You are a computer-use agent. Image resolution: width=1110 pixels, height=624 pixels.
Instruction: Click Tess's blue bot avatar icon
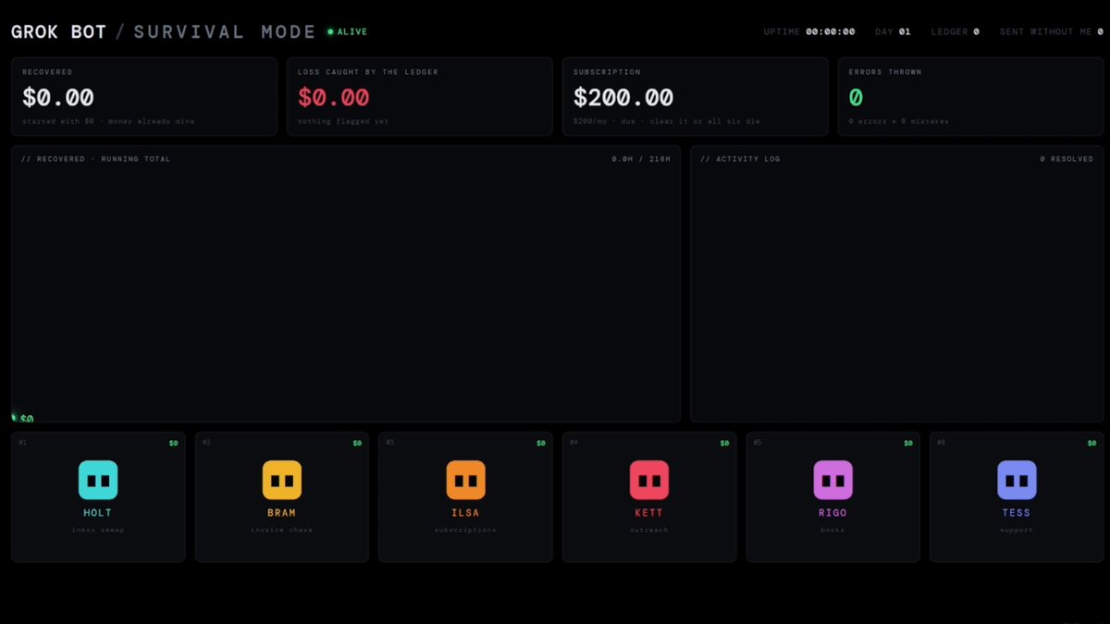[x=1017, y=480]
